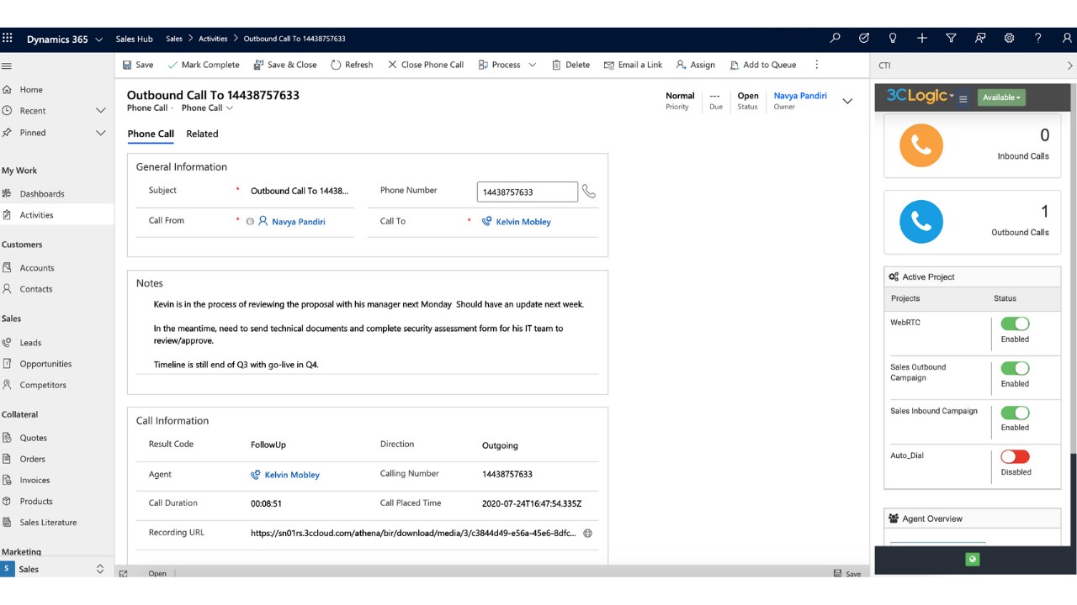Click Add to Queue
Viewport: 1077px width, 605px height.
point(762,65)
